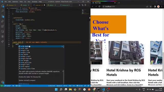Viewport: 164px width, 92px height.
Task: Open the File menu
Action: point(6,2)
